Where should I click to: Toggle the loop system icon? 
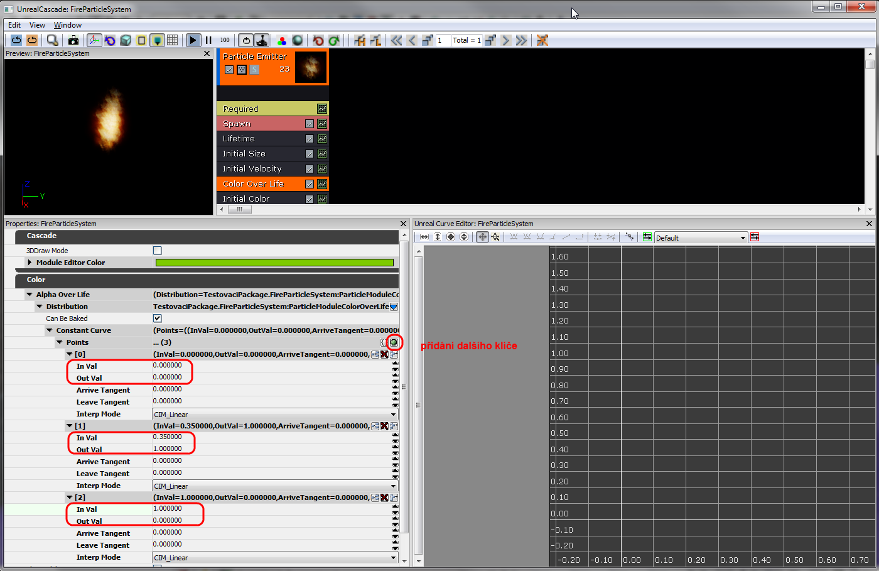(246, 40)
